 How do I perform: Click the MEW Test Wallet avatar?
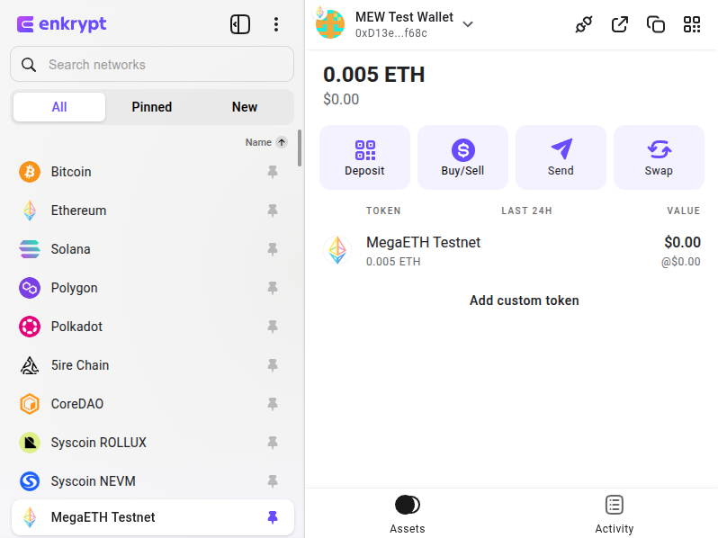pos(329,24)
